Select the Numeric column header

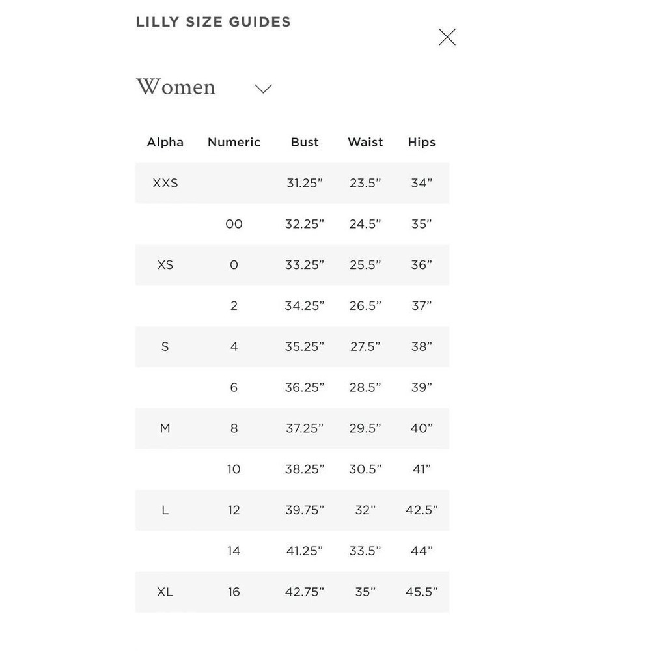(x=234, y=142)
